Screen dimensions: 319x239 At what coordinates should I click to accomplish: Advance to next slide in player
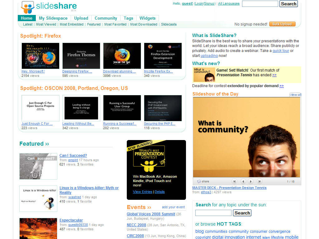(x=251, y=181)
